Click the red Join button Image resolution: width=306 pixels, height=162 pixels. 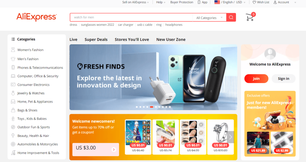point(256,79)
